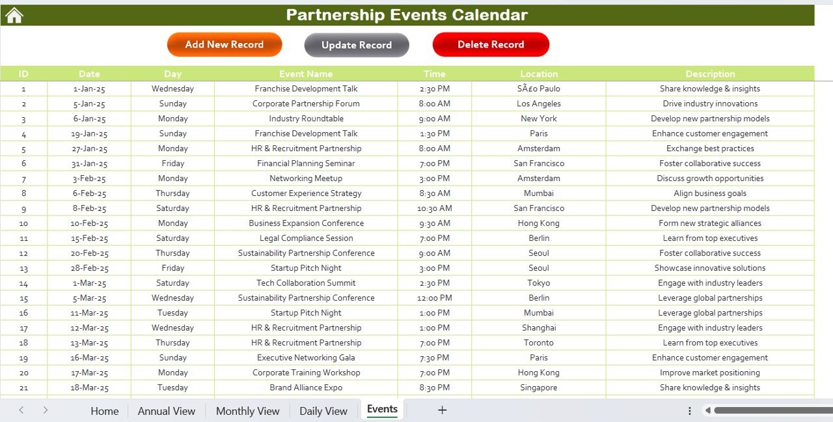833x422 pixels.
Task: Open sheet tab options three-dot icon
Action: (x=690, y=411)
